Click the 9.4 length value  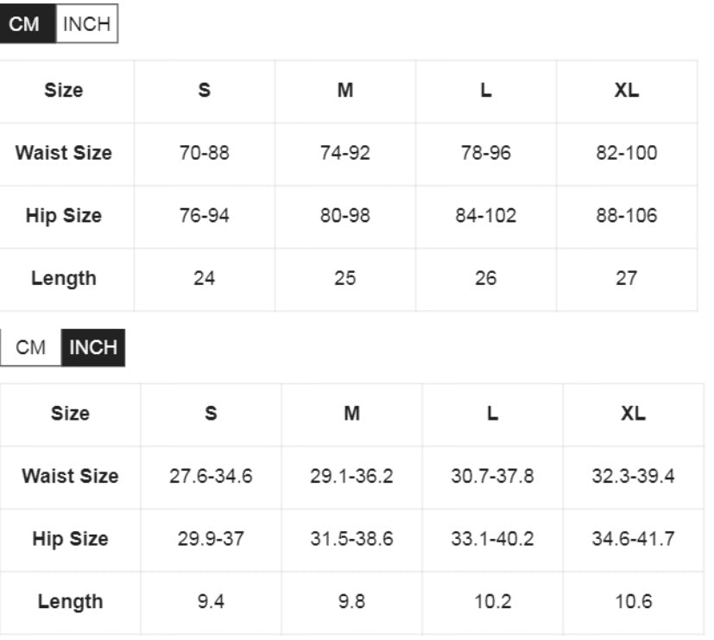[x=211, y=602]
